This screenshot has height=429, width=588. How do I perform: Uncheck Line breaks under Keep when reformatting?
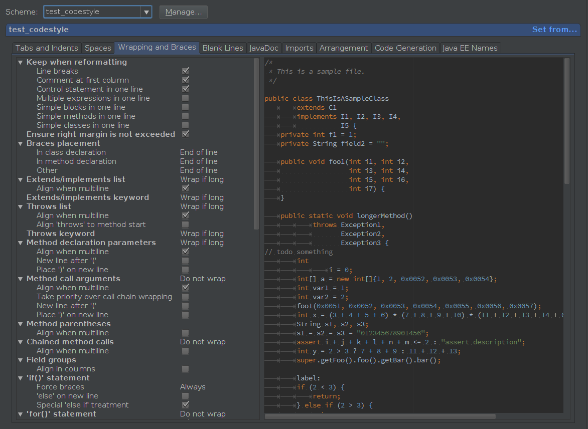185,71
